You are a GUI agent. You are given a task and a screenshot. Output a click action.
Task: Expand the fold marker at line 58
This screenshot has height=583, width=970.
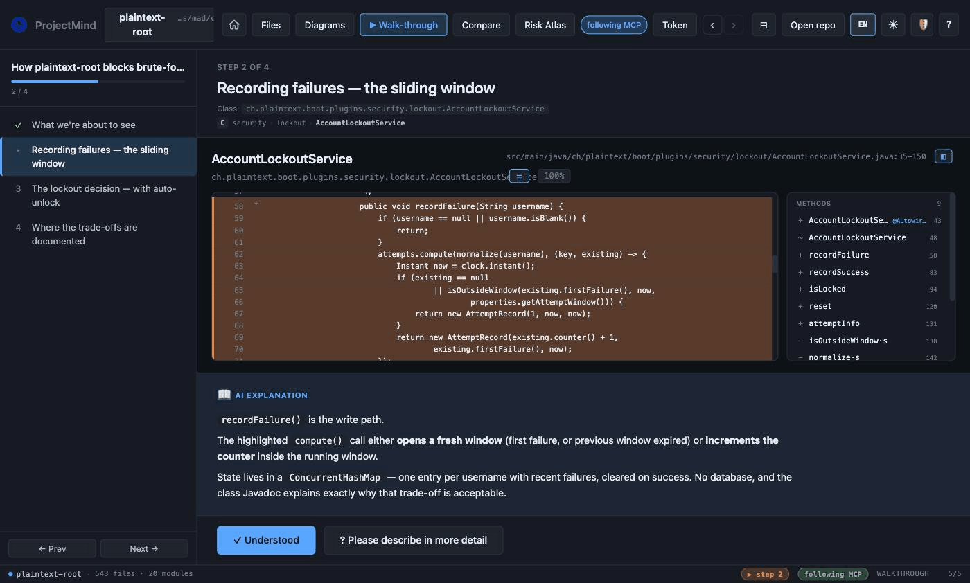(256, 204)
